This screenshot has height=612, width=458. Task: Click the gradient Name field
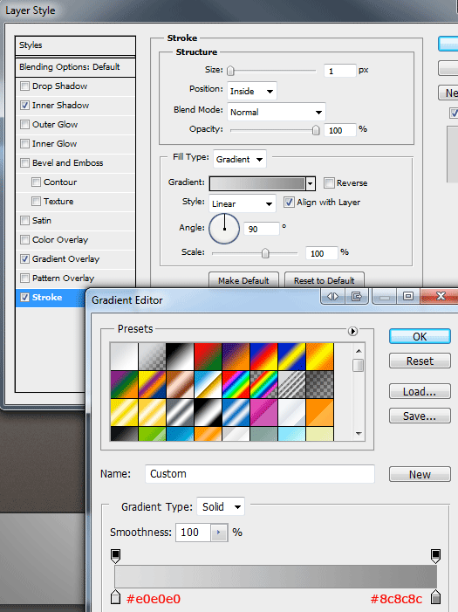click(x=260, y=474)
